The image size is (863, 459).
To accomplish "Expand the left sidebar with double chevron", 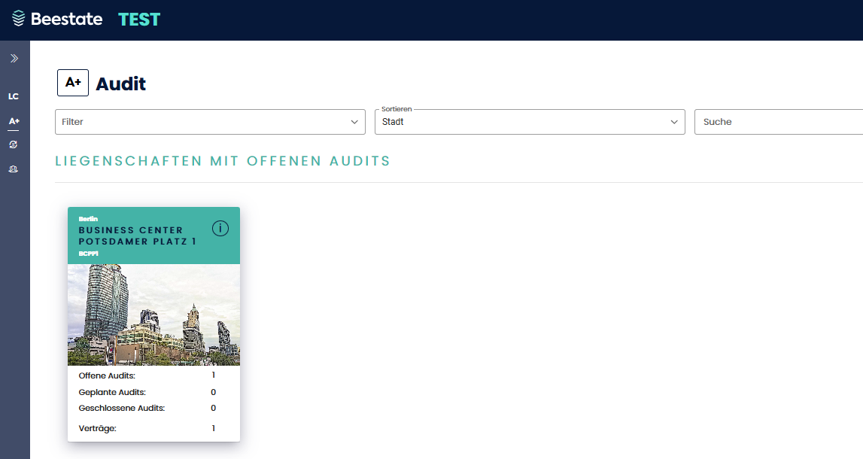I will pos(14,59).
